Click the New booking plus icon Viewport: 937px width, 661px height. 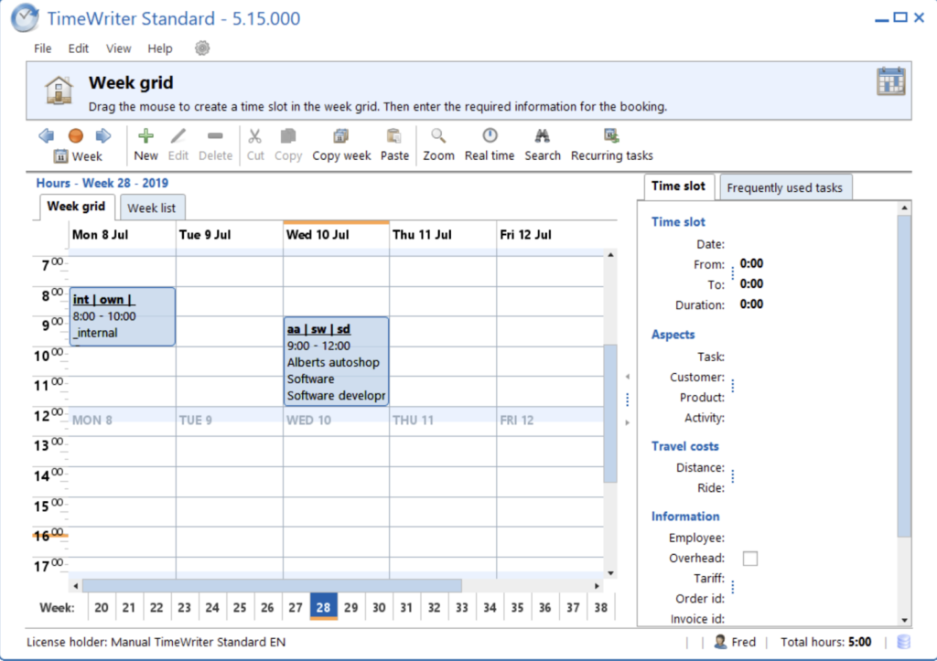[145, 136]
